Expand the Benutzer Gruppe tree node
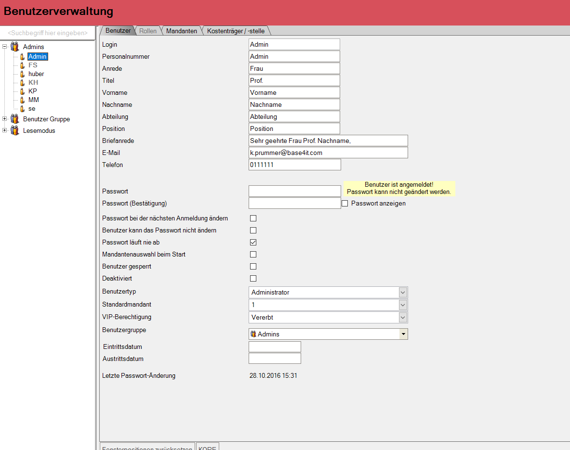Viewport: 570px width, 450px height. coord(5,119)
